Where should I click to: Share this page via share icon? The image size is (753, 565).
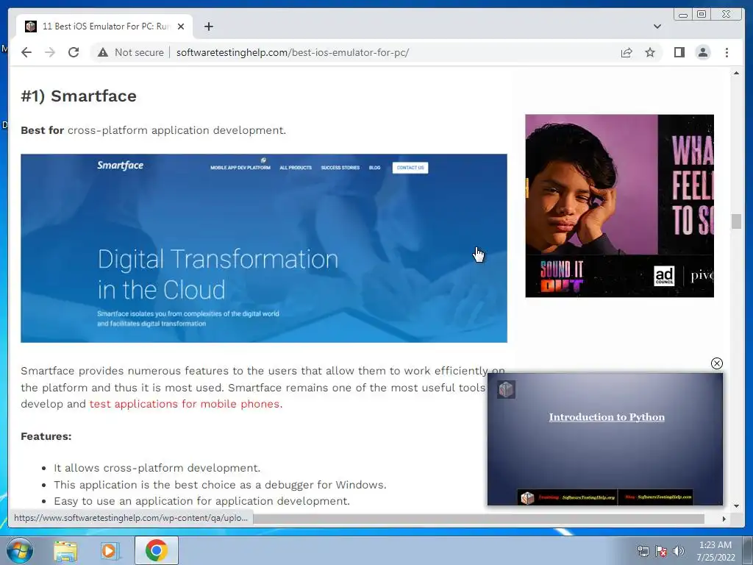point(627,52)
